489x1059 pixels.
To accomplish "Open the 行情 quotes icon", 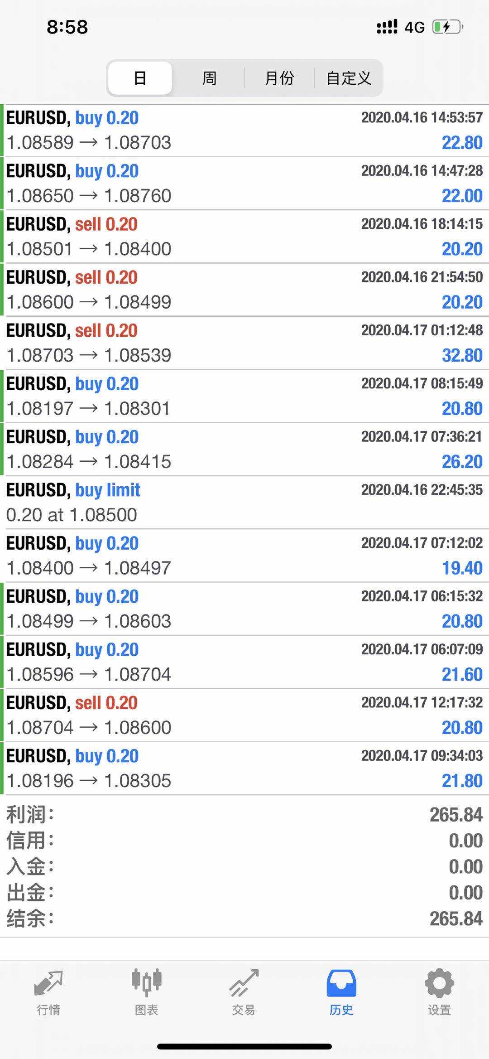I will (x=48, y=983).
